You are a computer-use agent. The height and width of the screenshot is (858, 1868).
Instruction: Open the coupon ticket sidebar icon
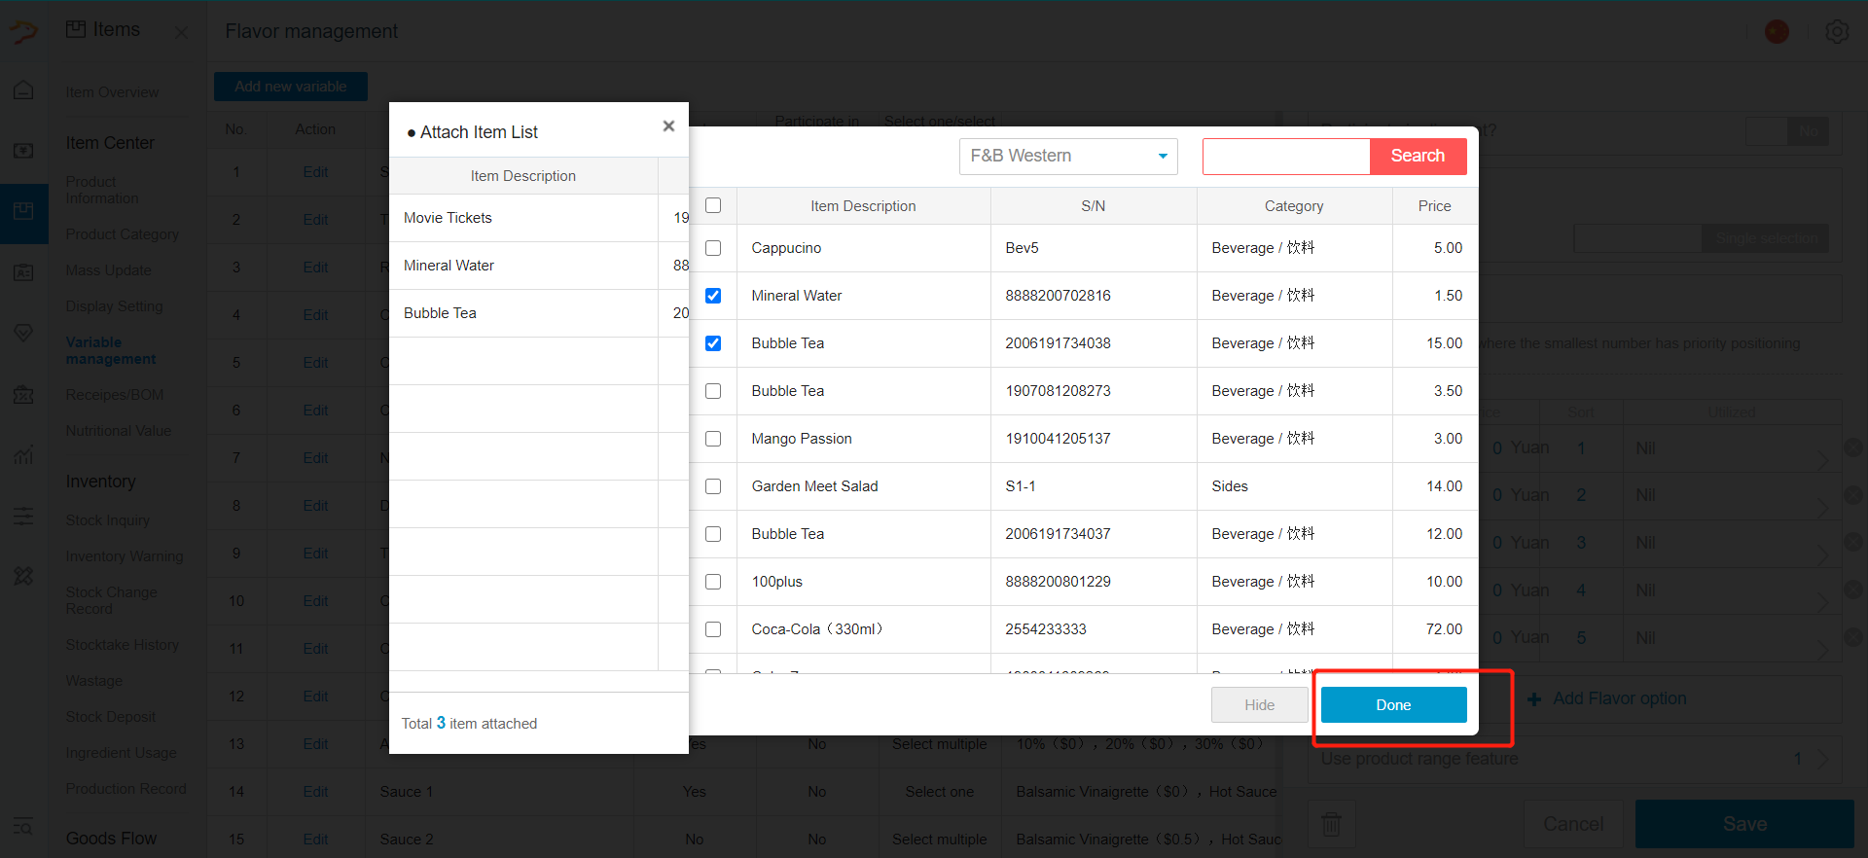click(23, 394)
